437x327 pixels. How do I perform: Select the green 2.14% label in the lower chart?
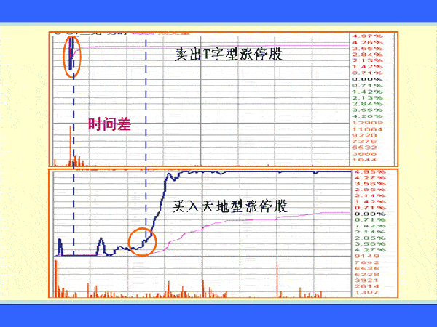(x=370, y=232)
